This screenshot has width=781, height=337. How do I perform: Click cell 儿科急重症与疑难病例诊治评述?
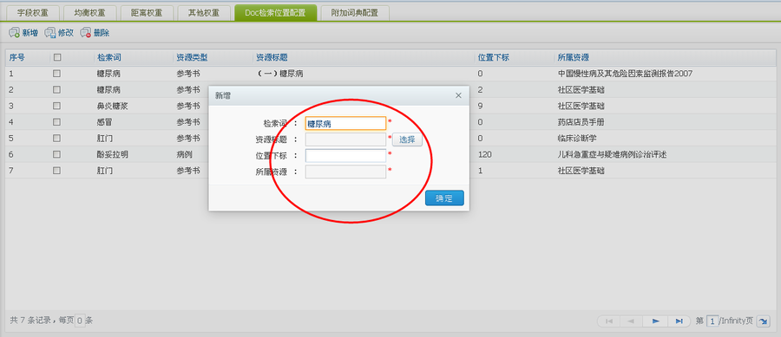click(613, 154)
